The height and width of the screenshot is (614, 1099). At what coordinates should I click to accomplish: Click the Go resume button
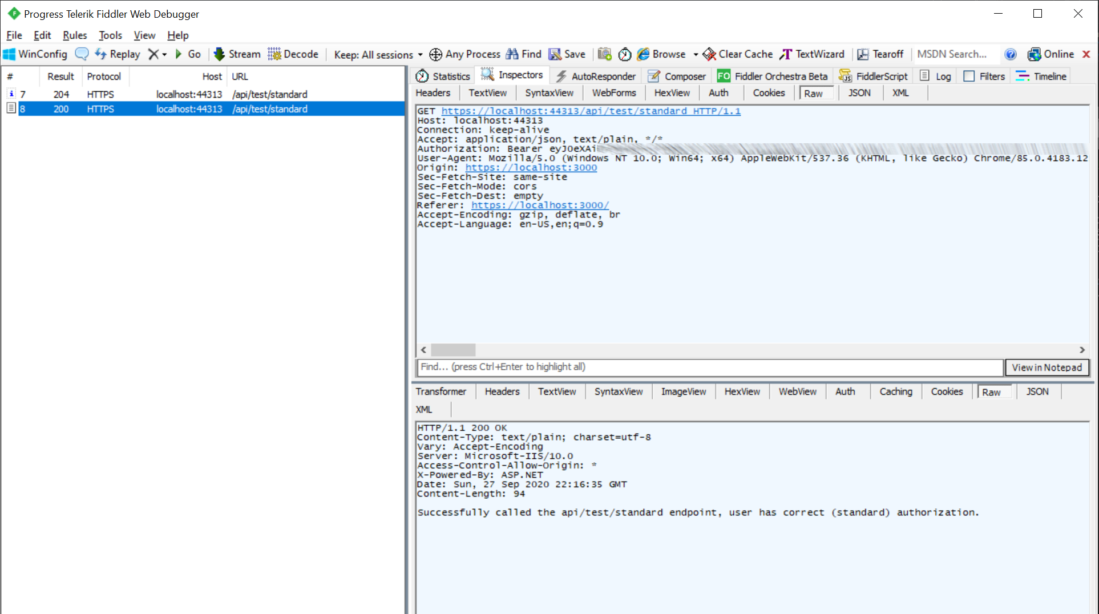coord(188,54)
